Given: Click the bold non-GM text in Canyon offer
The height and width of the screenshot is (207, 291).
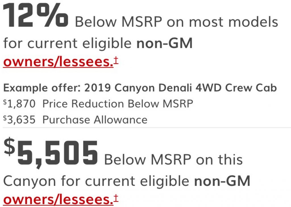Looking at the screenshot, I should [x=222, y=181].
